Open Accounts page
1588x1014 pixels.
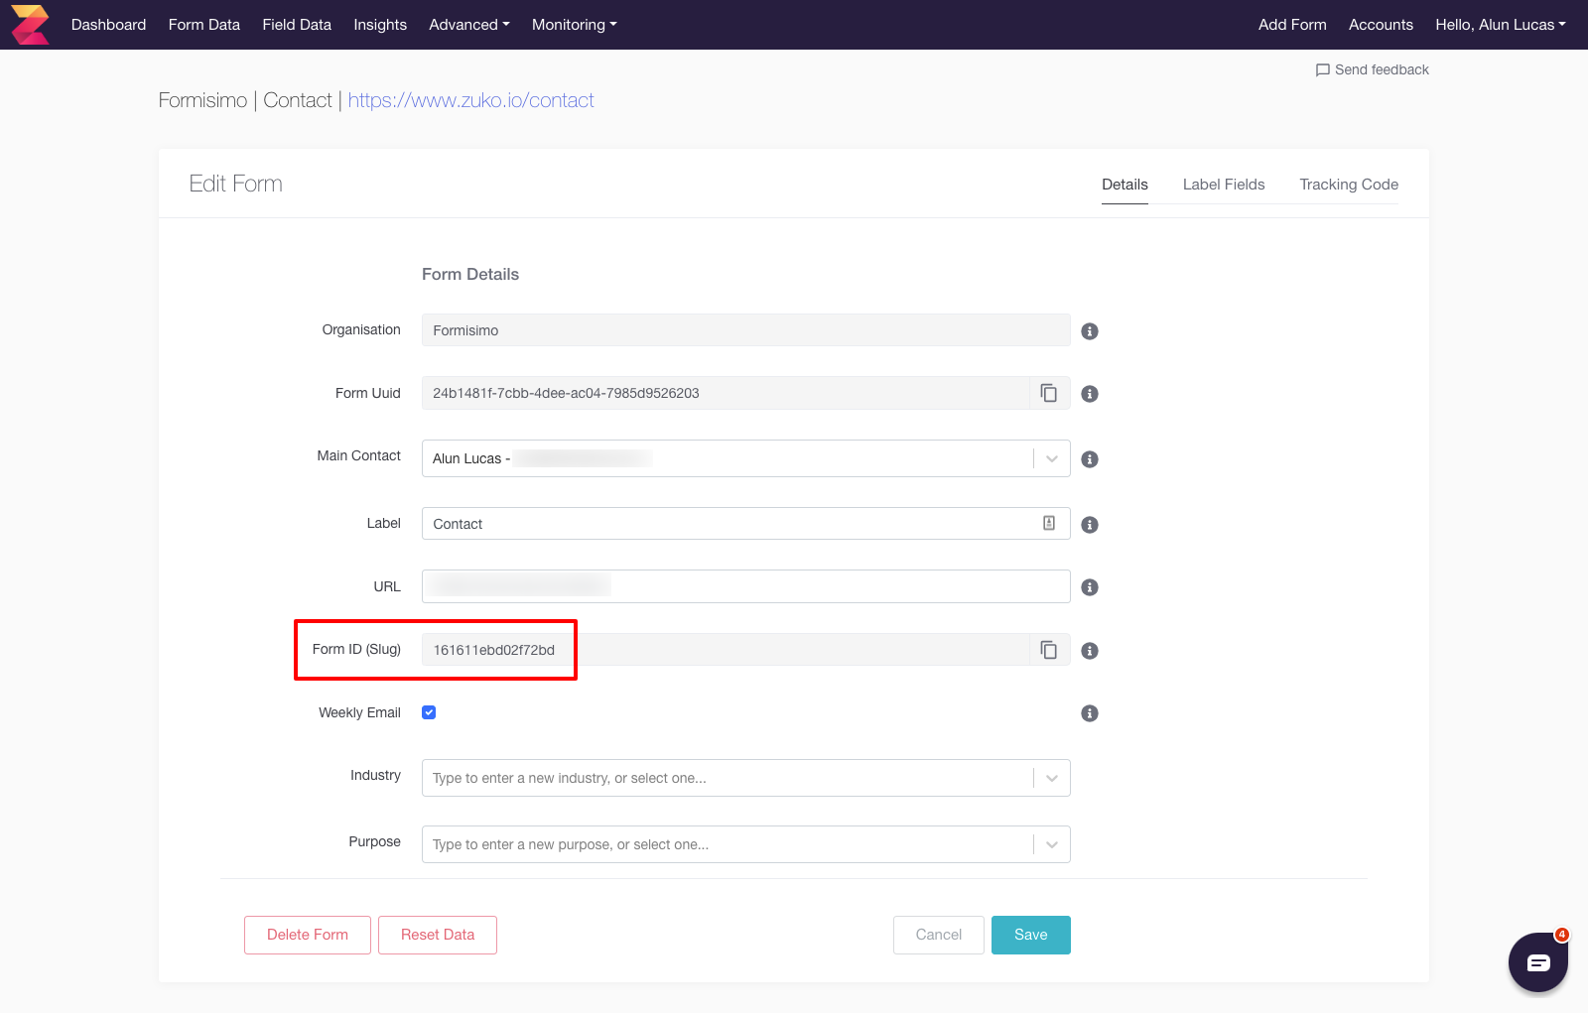coord(1381,25)
